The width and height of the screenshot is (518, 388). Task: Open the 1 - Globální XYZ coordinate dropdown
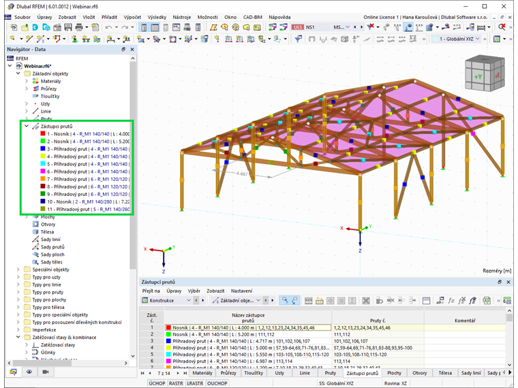point(457,39)
